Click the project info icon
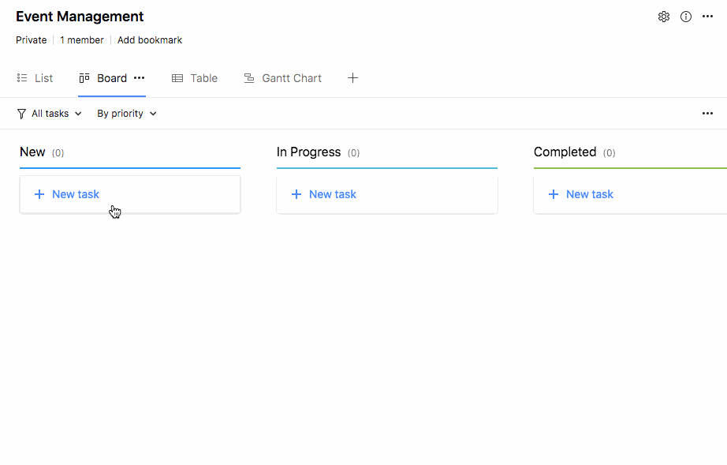 pos(686,17)
